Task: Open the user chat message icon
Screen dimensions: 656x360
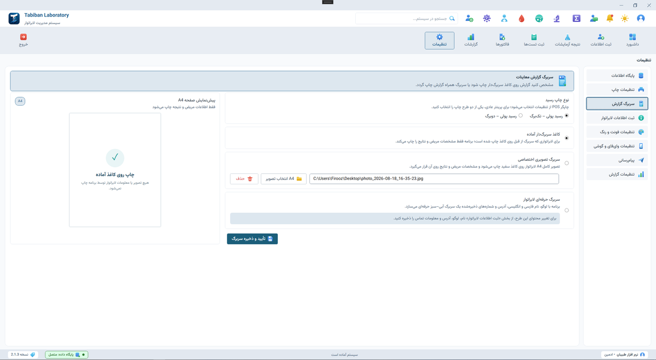Action: pyautogui.click(x=594, y=18)
